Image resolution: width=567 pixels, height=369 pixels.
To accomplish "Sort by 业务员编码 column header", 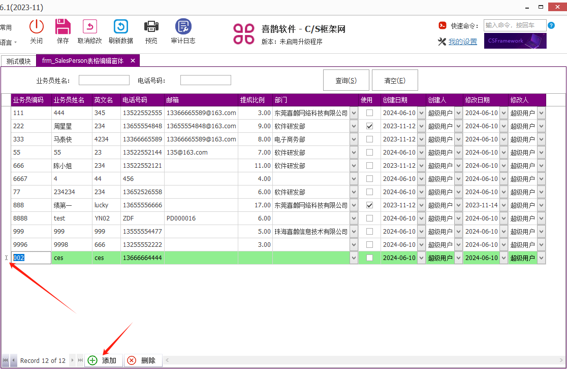I will click(x=31, y=100).
